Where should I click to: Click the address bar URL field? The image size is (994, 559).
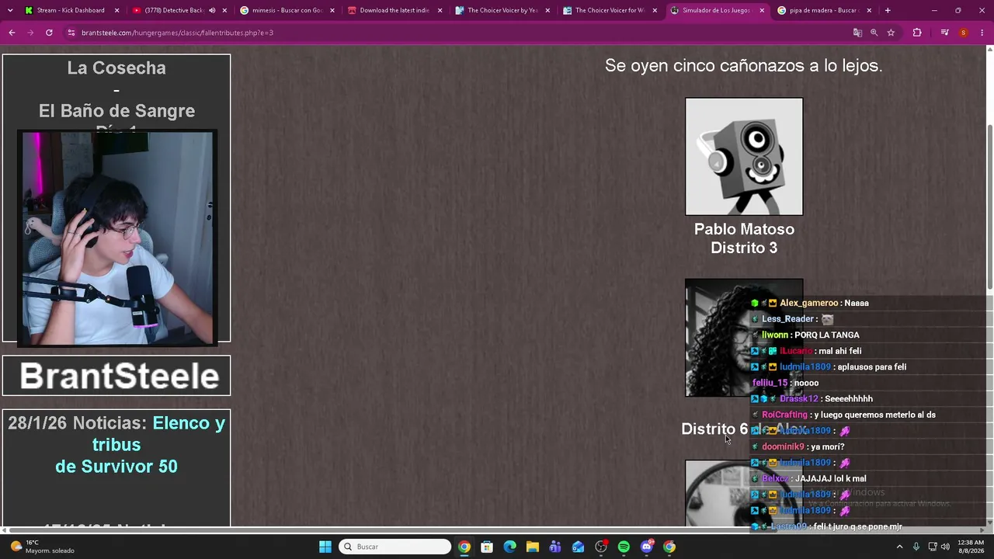coord(458,33)
